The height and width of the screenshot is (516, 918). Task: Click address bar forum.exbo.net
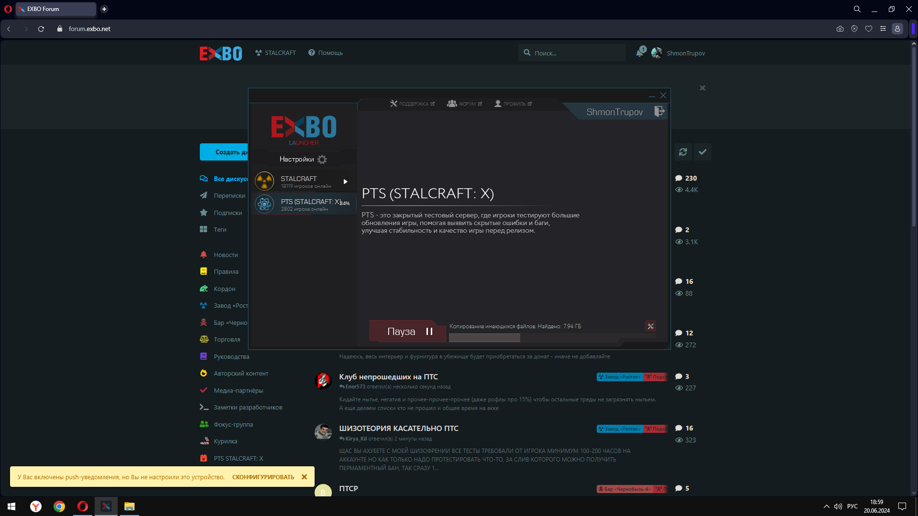coord(89,29)
